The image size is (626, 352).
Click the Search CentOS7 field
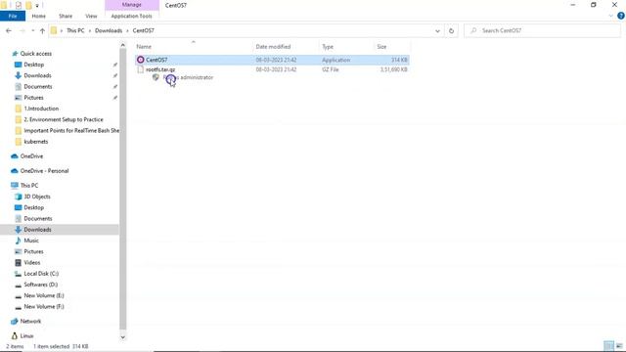point(542,30)
